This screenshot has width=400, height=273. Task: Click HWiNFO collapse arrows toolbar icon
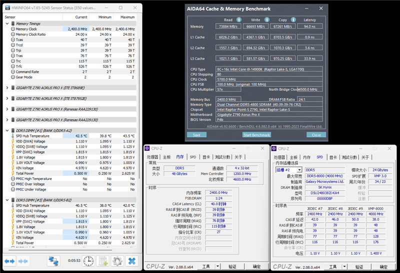23,261
